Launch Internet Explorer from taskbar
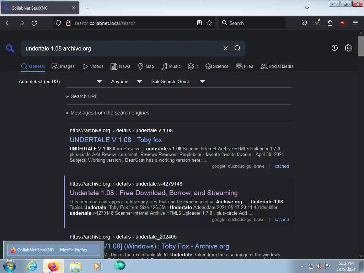 click(x=32, y=266)
